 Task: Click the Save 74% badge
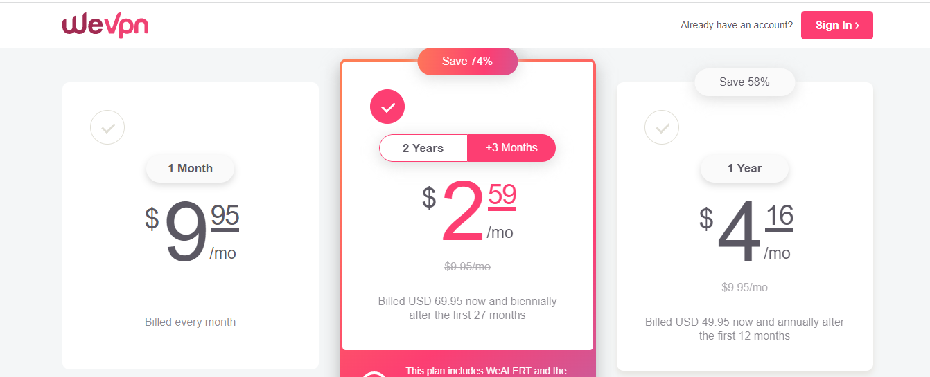(467, 61)
